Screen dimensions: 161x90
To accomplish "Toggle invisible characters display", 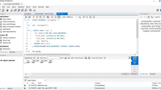I will click(x=91, y=17).
